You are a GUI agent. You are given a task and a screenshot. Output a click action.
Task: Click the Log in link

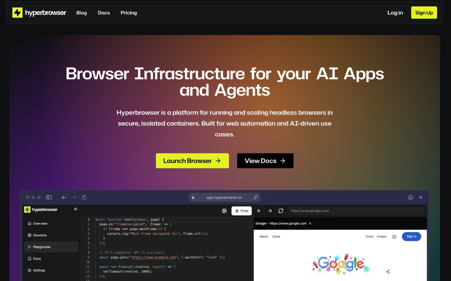coord(395,13)
